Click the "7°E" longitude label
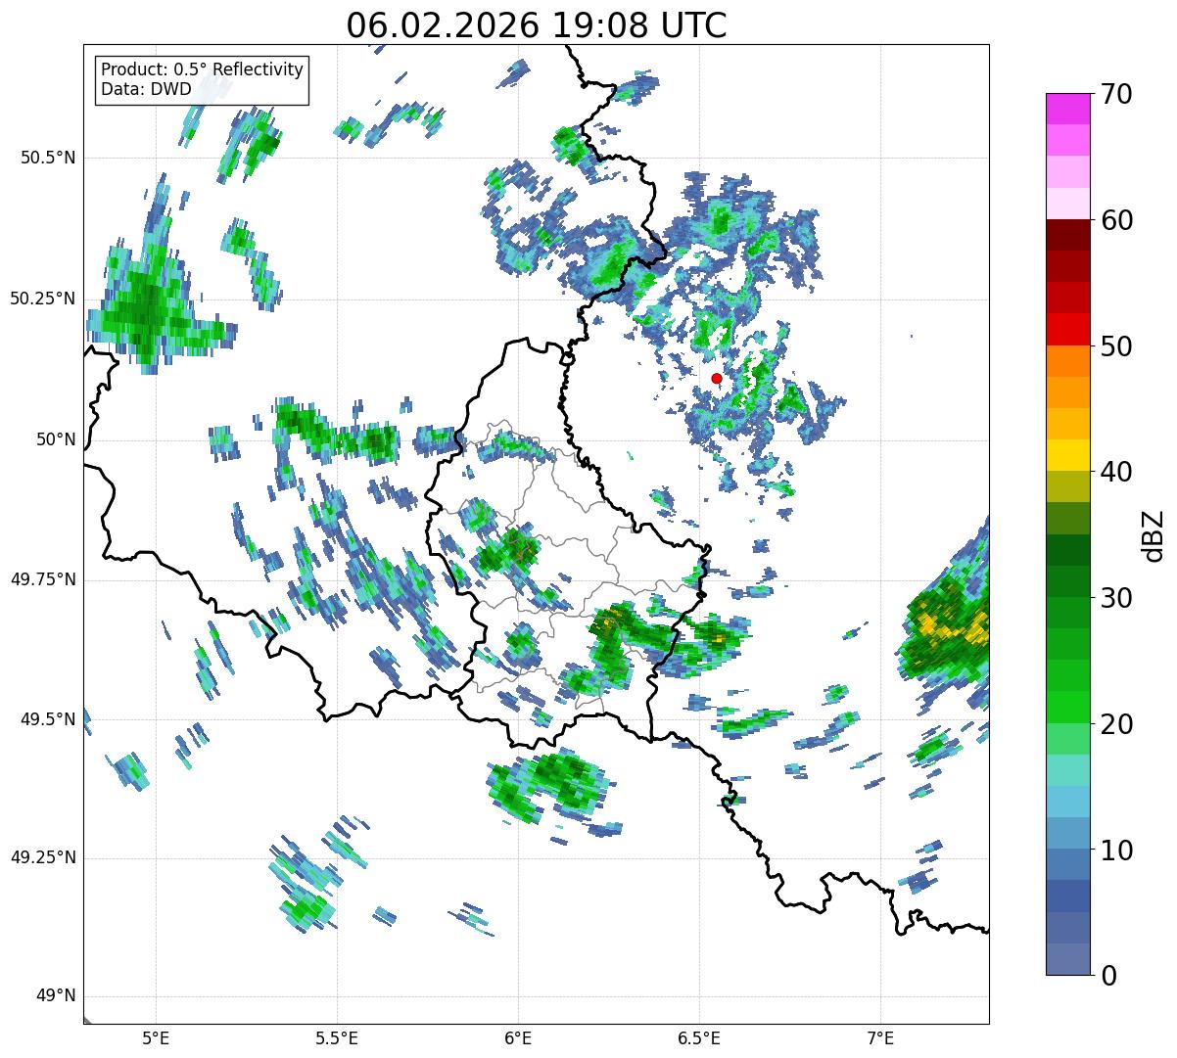 [880, 1037]
